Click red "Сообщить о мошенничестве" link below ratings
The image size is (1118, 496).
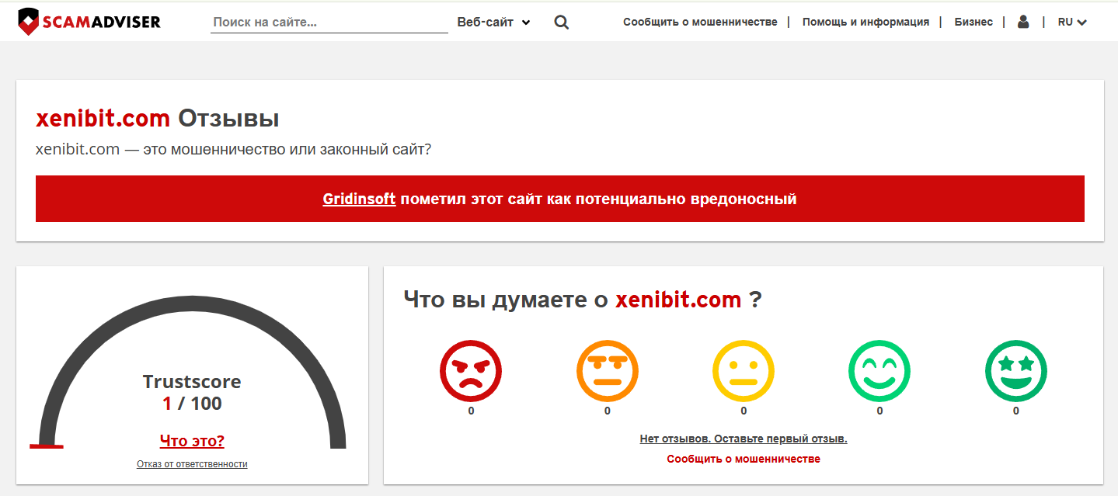(744, 459)
